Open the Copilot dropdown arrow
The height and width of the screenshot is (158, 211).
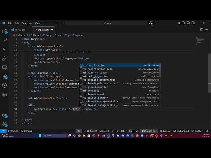(x=154, y=23)
